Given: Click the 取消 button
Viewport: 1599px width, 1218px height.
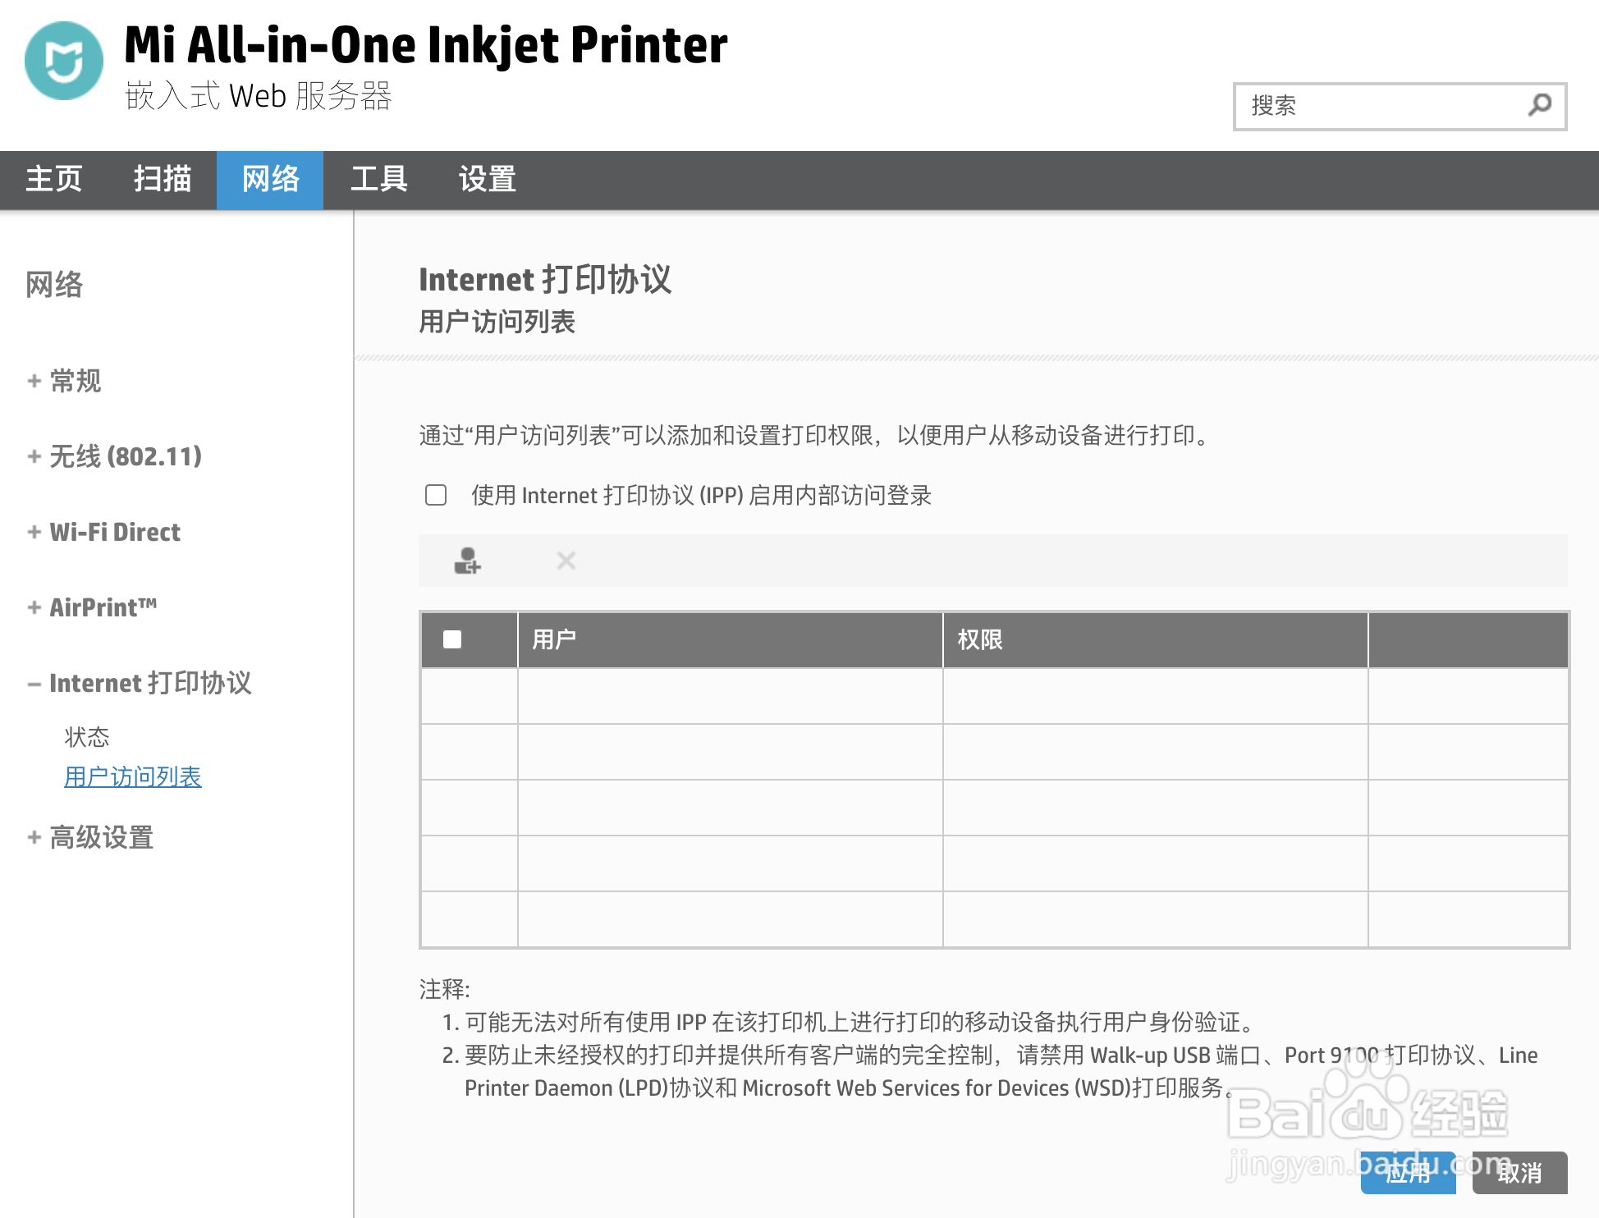Looking at the screenshot, I should 1519,1173.
